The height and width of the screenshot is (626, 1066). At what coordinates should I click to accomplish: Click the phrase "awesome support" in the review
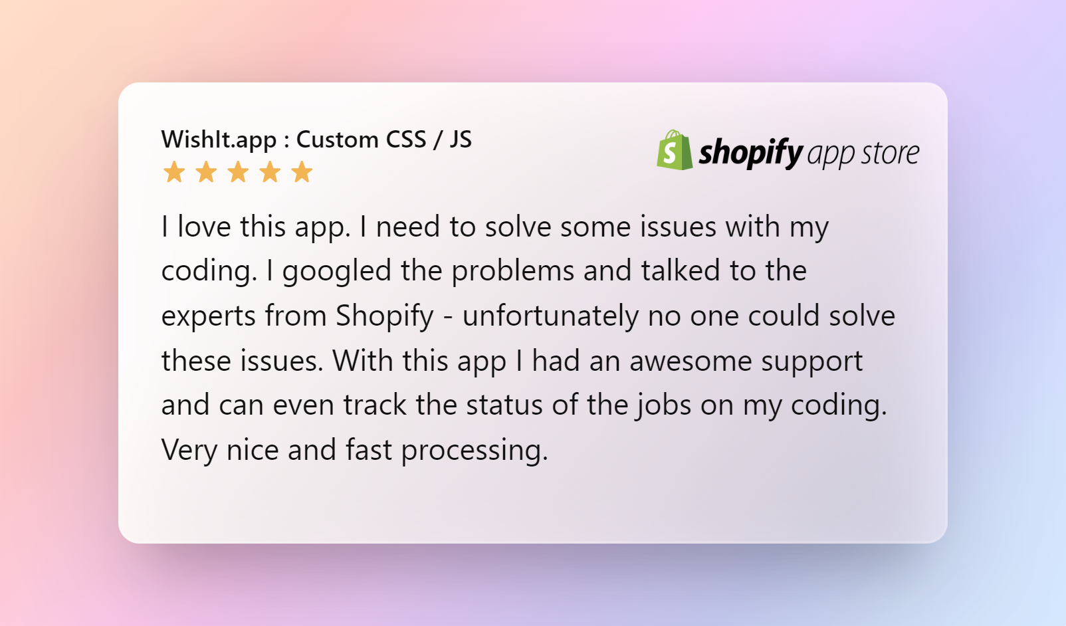click(x=746, y=362)
